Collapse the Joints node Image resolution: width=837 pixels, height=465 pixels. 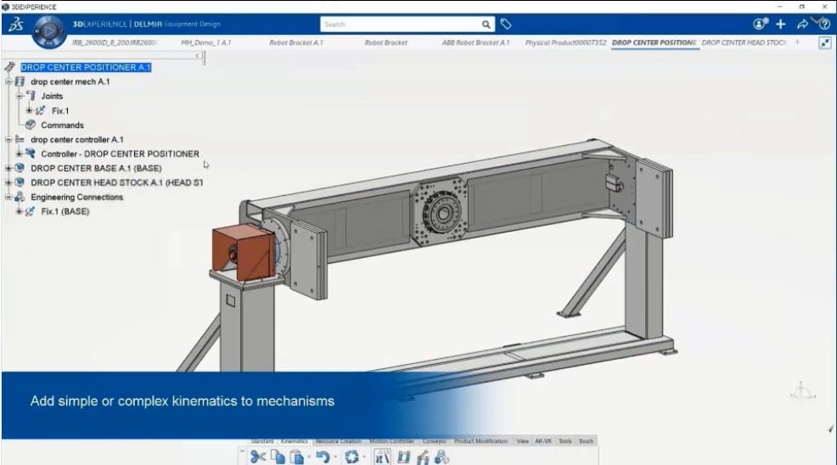click(19, 96)
